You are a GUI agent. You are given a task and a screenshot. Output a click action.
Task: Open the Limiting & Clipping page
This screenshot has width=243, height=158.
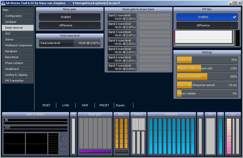pos(18,75)
